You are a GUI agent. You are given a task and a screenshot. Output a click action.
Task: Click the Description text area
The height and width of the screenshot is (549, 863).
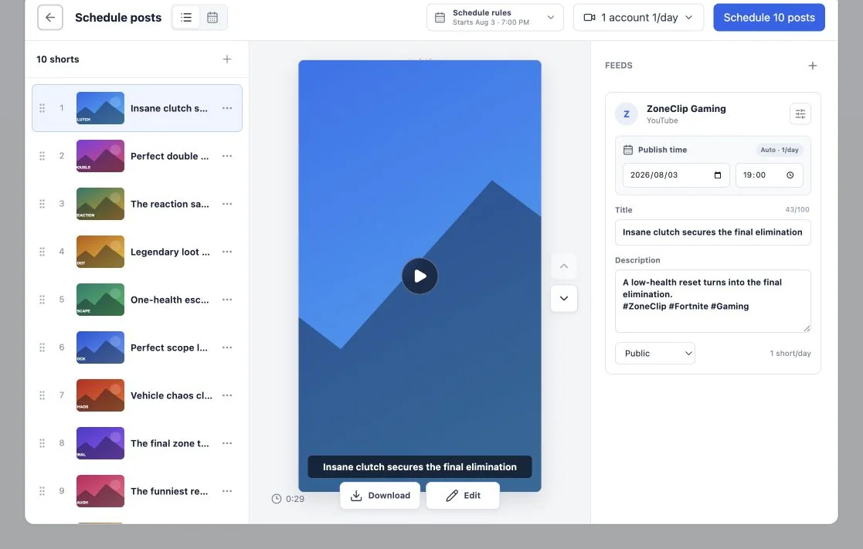point(713,301)
